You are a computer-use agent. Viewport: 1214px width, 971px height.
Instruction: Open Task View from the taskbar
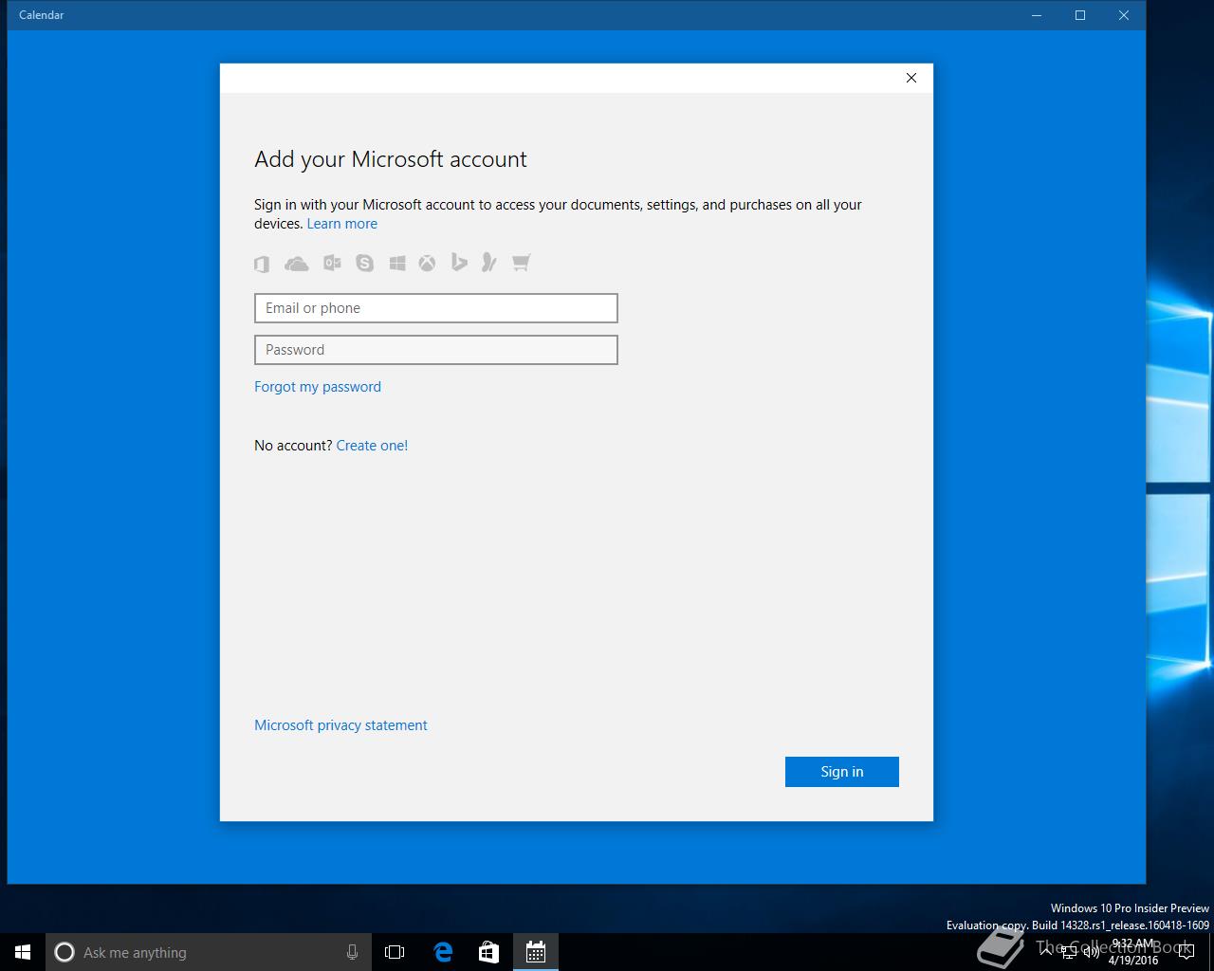coord(395,952)
